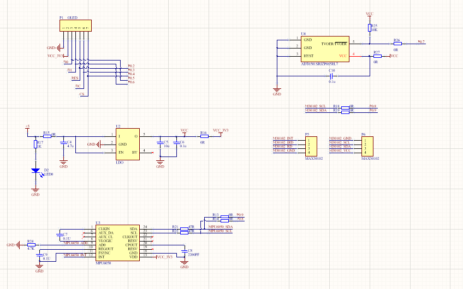
Task: Select the P5 MAX30102 header symbol
Action: [x=311, y=146]
